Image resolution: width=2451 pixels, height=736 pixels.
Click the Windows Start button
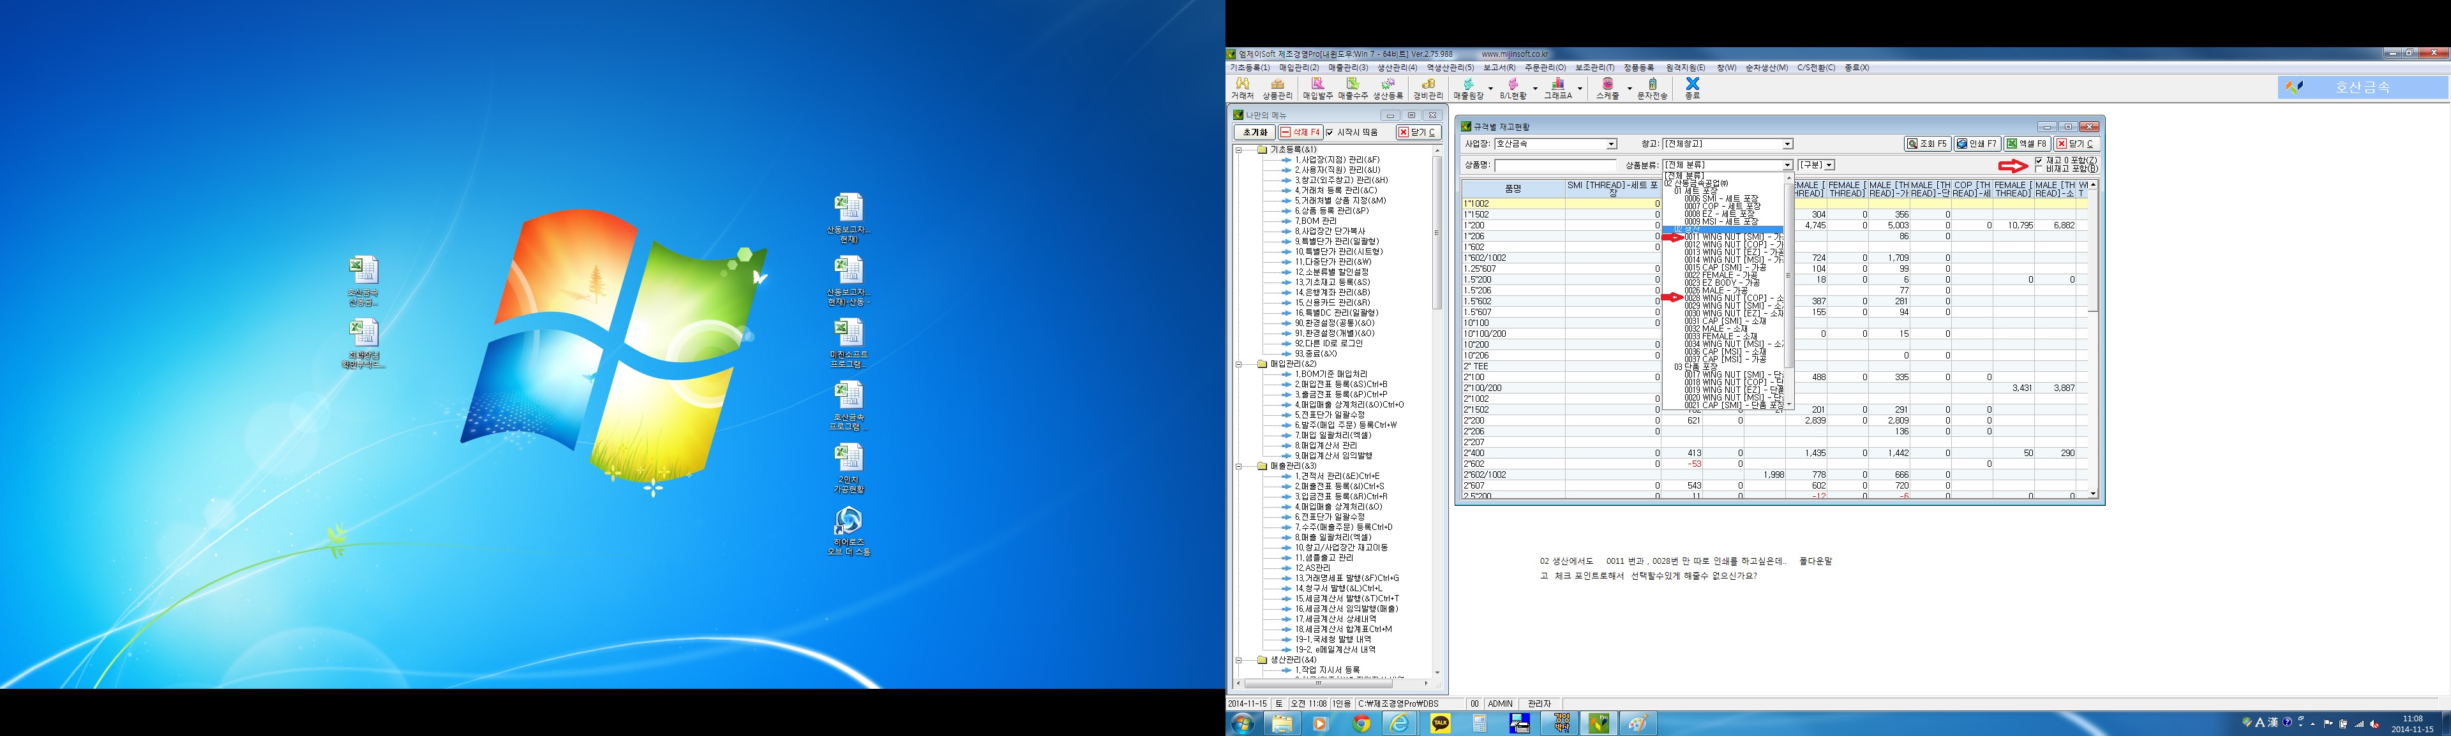pos(1241,724)
